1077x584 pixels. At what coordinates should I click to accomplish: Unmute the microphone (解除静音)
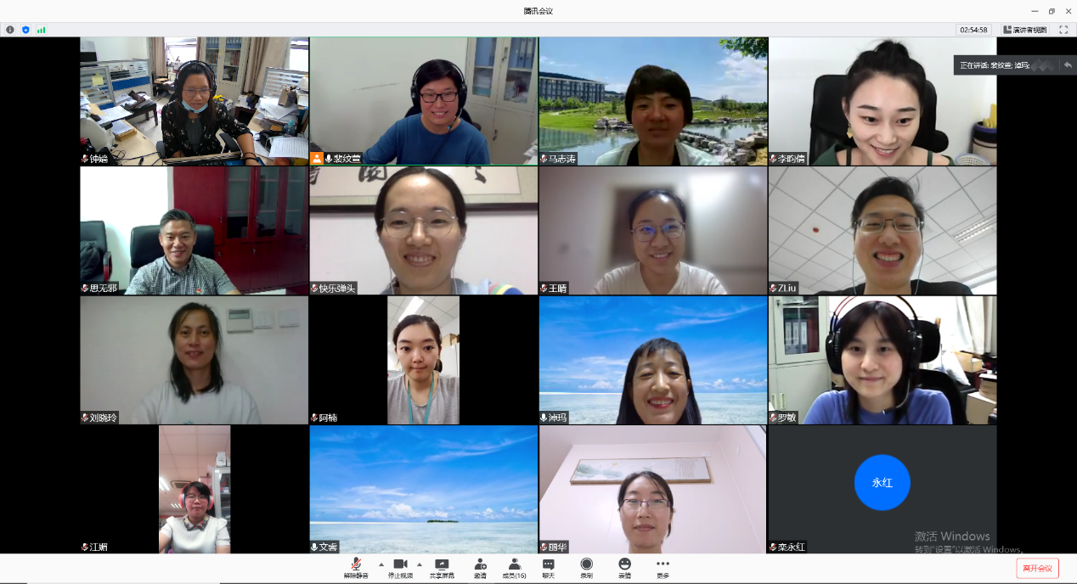(x=356, y=567)
